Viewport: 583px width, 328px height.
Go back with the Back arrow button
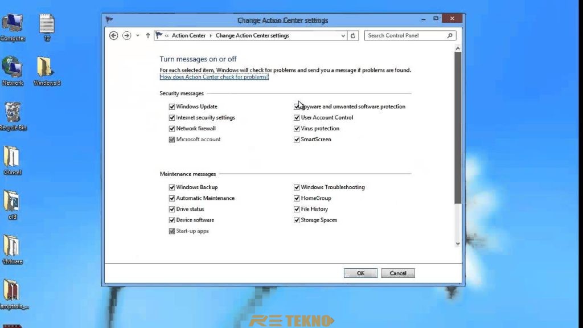[114, 35]
